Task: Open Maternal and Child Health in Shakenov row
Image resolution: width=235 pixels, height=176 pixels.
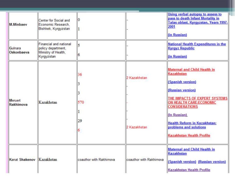Action: click(191, 151)
